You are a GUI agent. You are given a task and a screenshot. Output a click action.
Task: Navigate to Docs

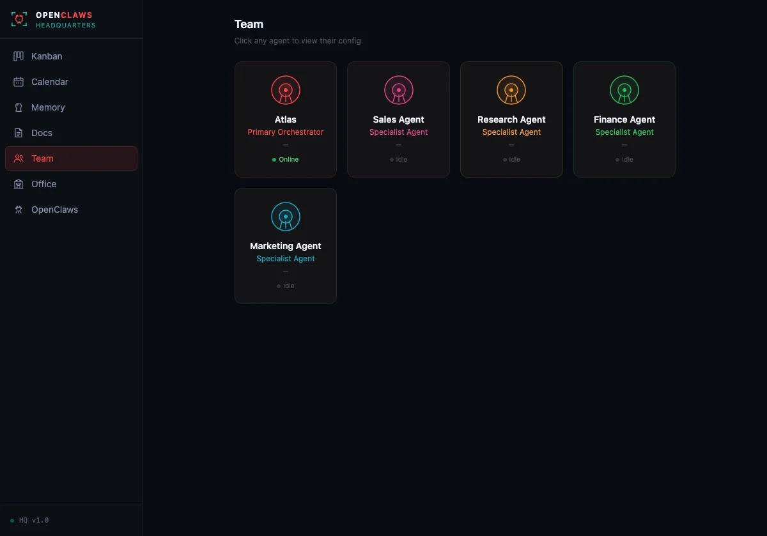pos(71,133)
